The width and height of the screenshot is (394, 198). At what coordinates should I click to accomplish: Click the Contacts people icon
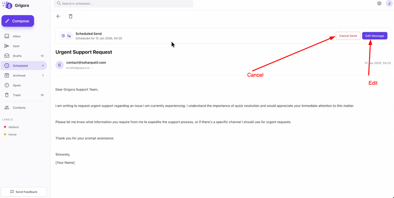pyautogui.click(x=7, y=108)
